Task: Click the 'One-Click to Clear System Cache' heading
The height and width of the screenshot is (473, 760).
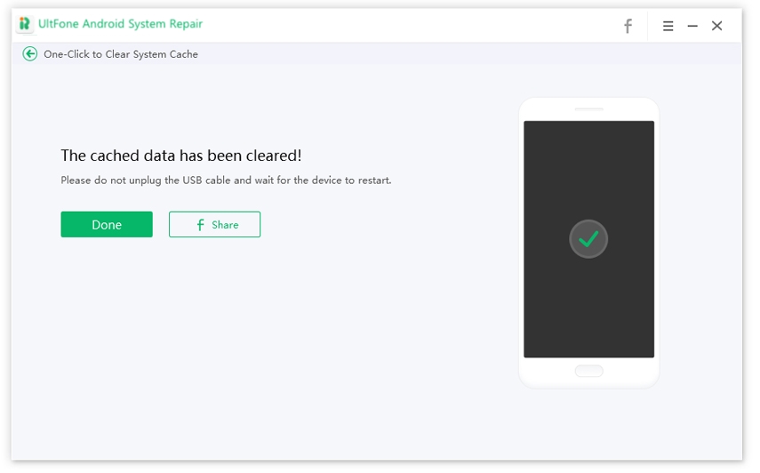Action: click(121, 54)
